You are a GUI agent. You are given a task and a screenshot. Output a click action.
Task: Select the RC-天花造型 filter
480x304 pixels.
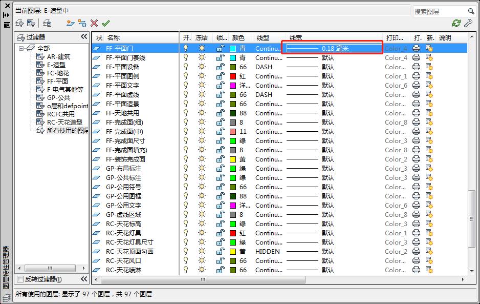[64, 122]
